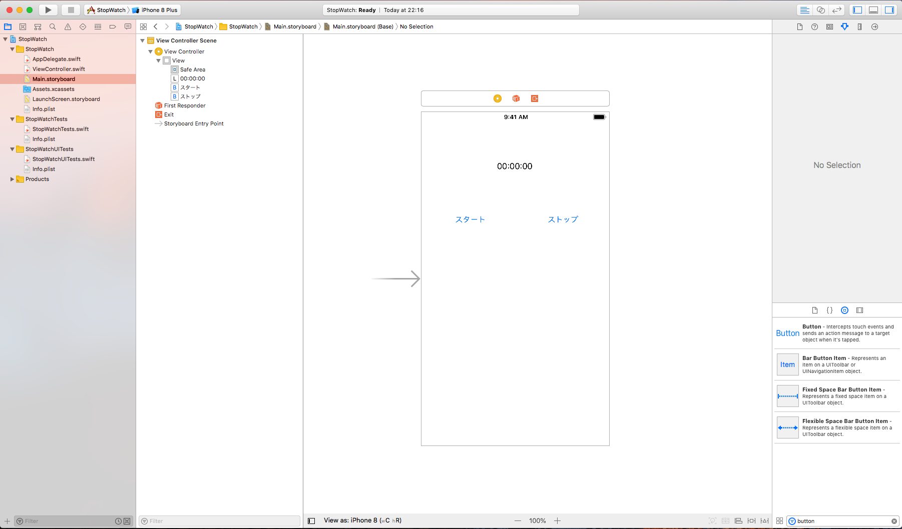Screen dimensions: 902x529
Task: Select Storyboard Entry Point item
Action: [x=194, y=123]
